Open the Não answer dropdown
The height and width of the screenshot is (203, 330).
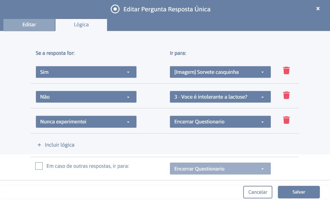click(86, 97)
